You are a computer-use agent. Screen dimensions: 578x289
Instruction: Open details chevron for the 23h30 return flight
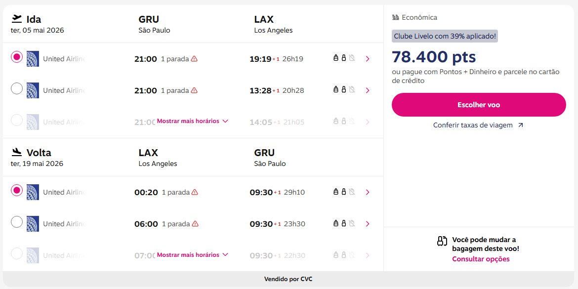(x=367, y=224)
